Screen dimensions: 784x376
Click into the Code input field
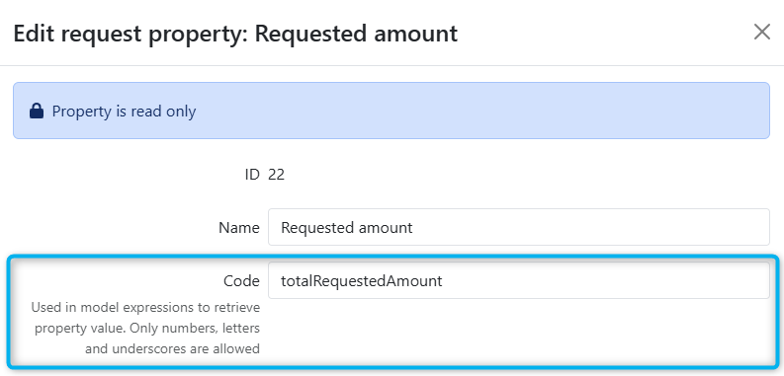[x=518, y=280]
